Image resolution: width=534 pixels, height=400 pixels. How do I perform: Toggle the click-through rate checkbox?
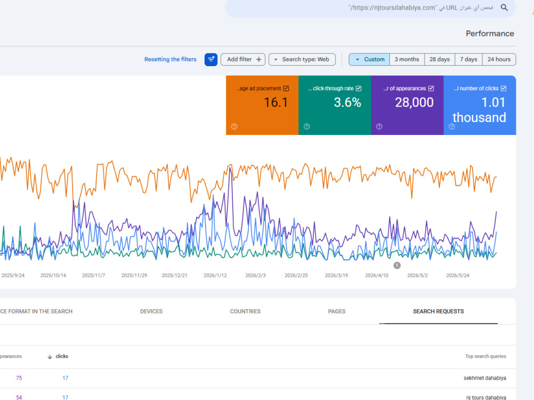coord(358,89)
